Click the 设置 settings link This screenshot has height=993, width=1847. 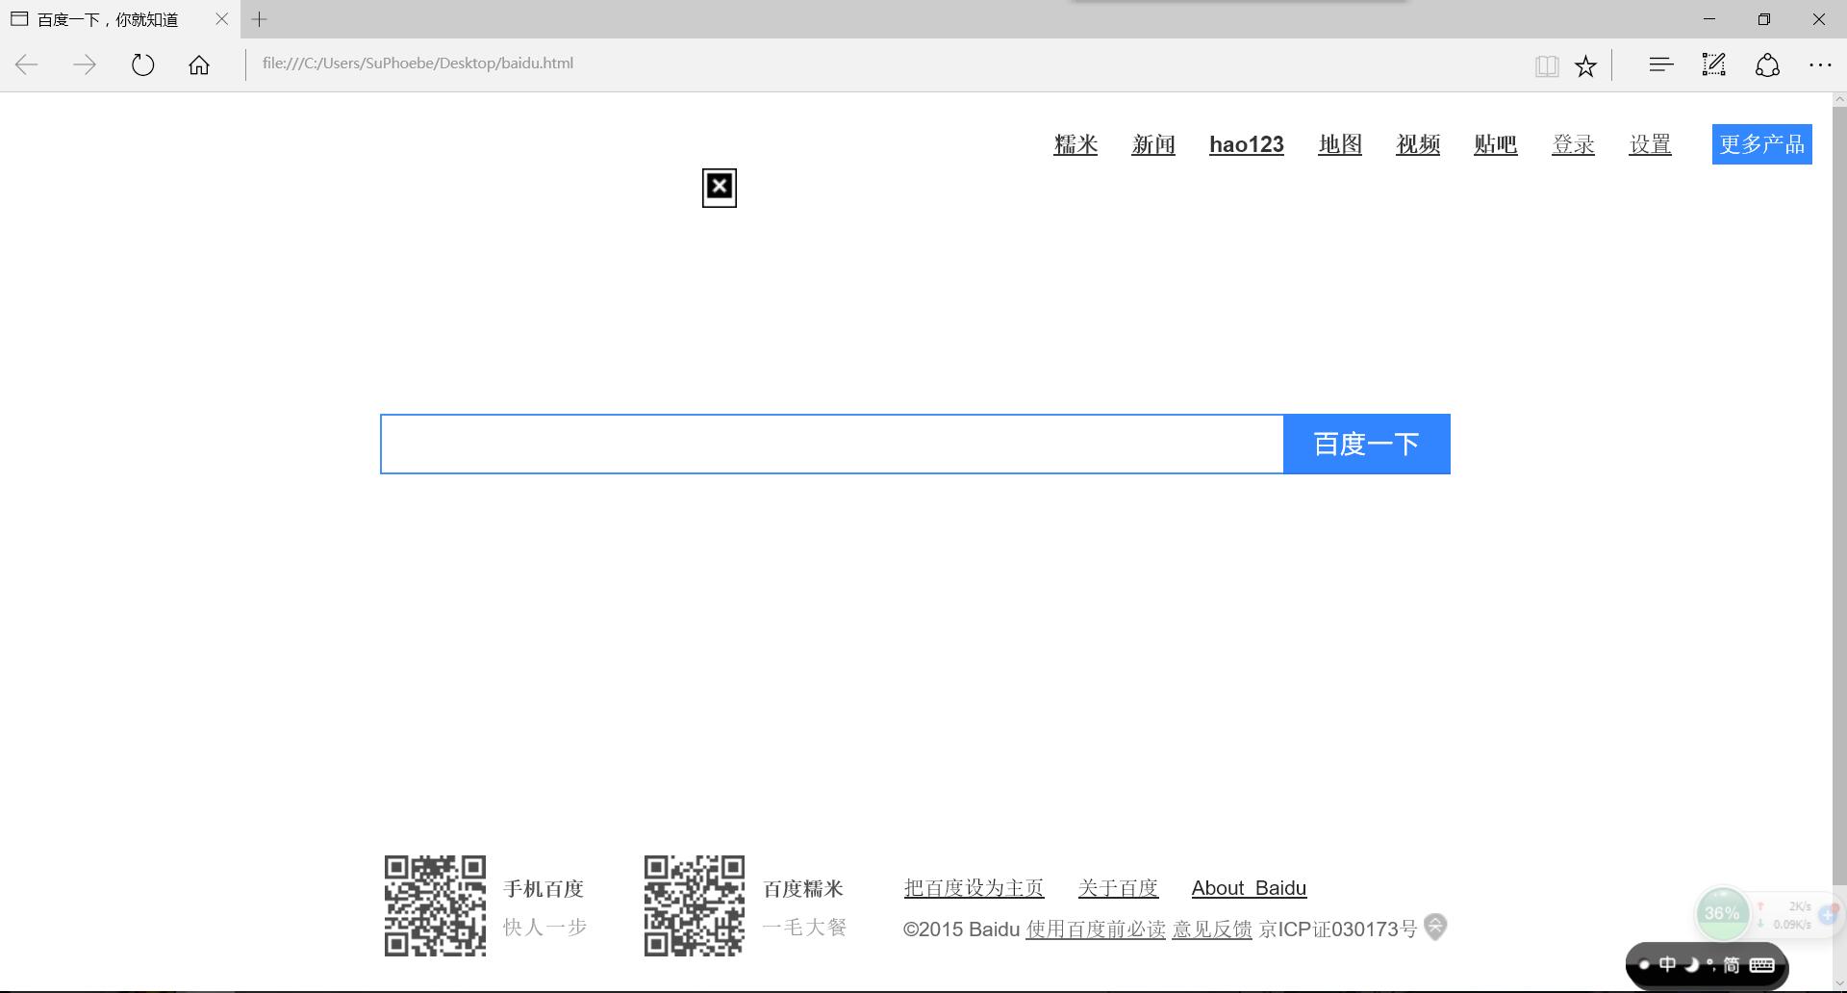pyautogui.click(x=1651, y=144)
